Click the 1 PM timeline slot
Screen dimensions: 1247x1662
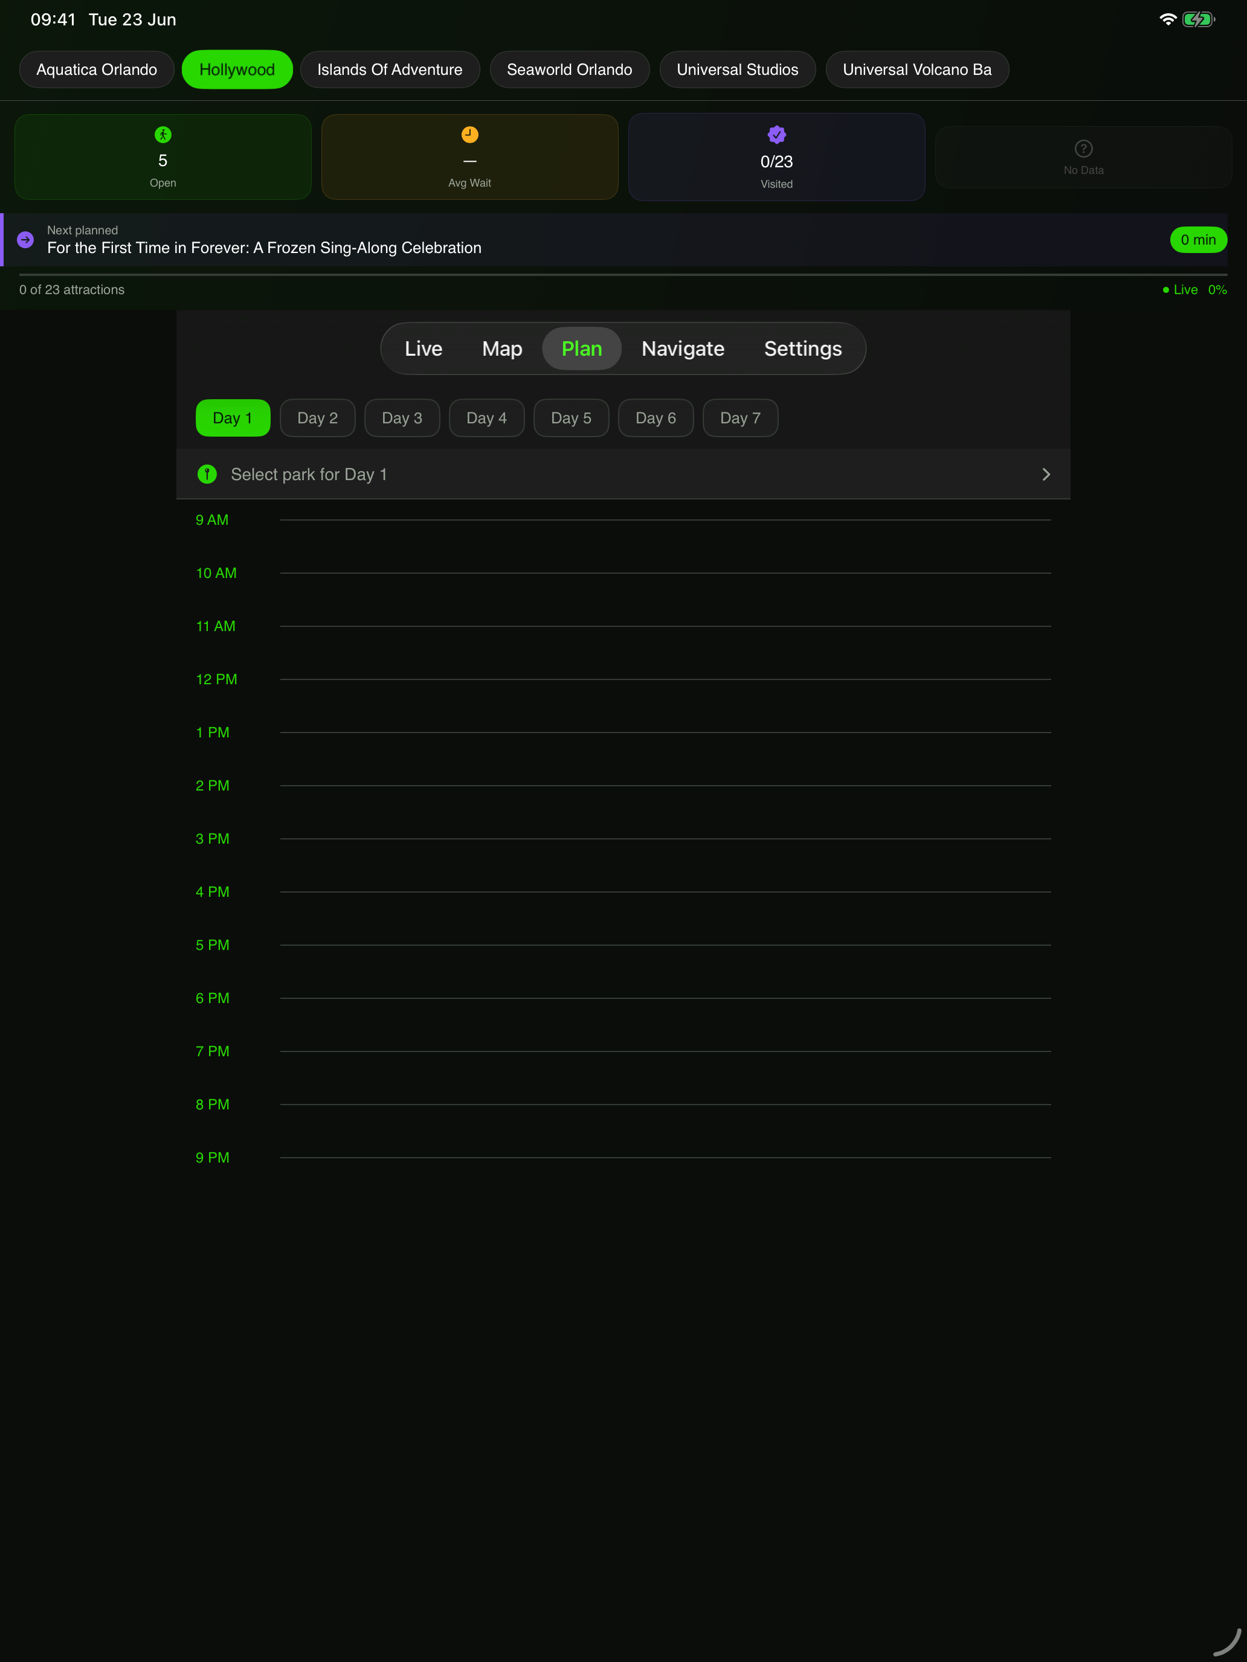point(623,733)
